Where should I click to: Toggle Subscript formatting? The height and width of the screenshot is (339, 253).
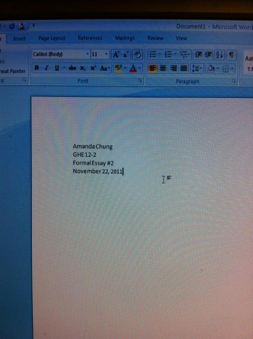click(83, 69)
